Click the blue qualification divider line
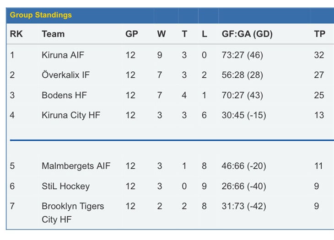 tap(172, 140)
